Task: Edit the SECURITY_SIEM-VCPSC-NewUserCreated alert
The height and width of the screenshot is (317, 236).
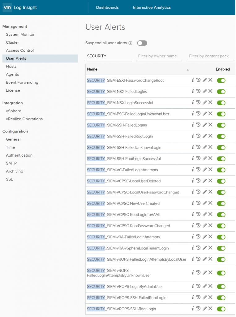Action: click(204, 203)
